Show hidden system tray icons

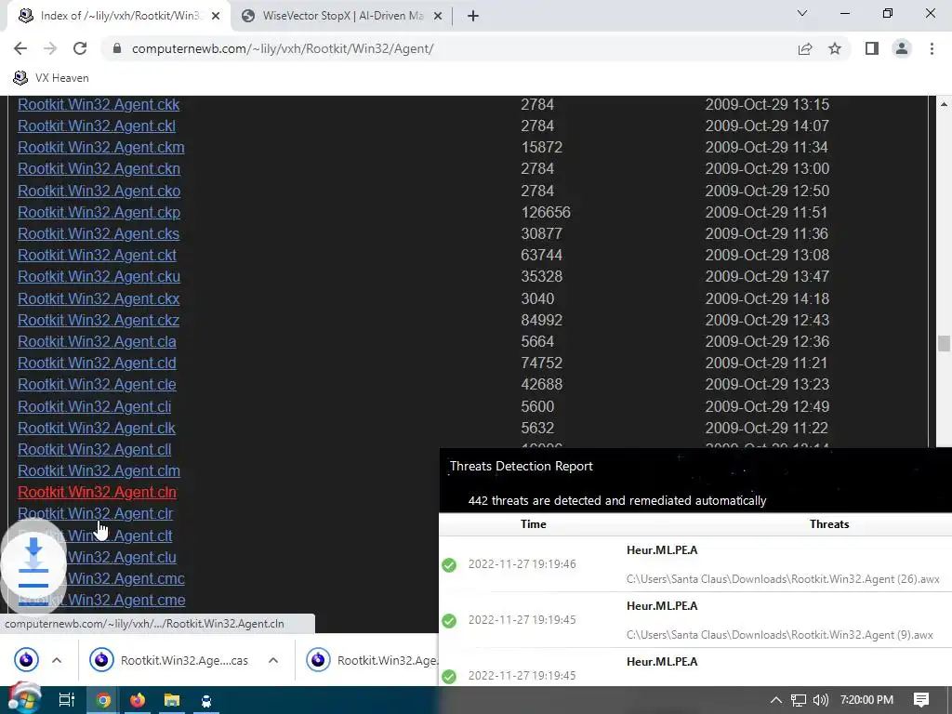[775, 700]
